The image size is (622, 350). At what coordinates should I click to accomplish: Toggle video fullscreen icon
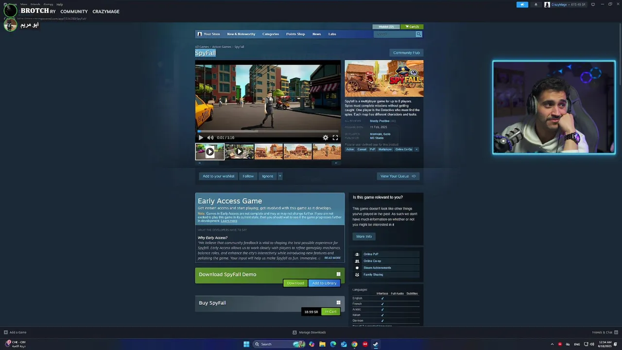pyautogui.click(x=335, y=138)
